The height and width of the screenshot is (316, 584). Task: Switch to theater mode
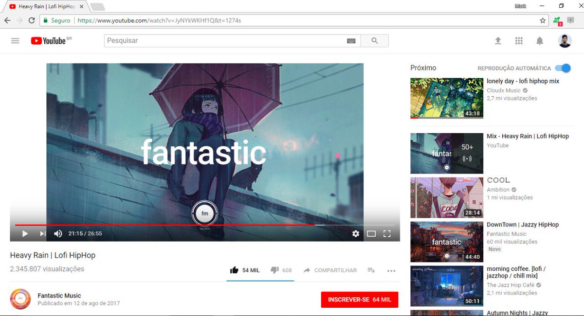tap(371, 234)
